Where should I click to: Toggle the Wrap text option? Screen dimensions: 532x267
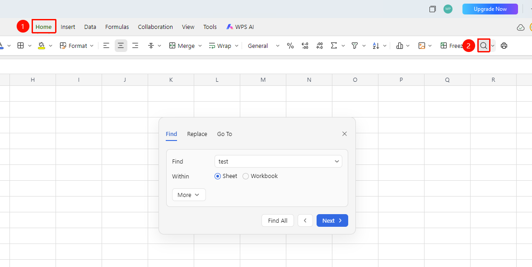220,46
